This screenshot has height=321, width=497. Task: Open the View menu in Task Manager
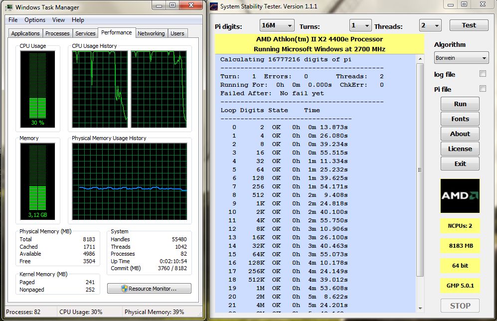(59, 20)
